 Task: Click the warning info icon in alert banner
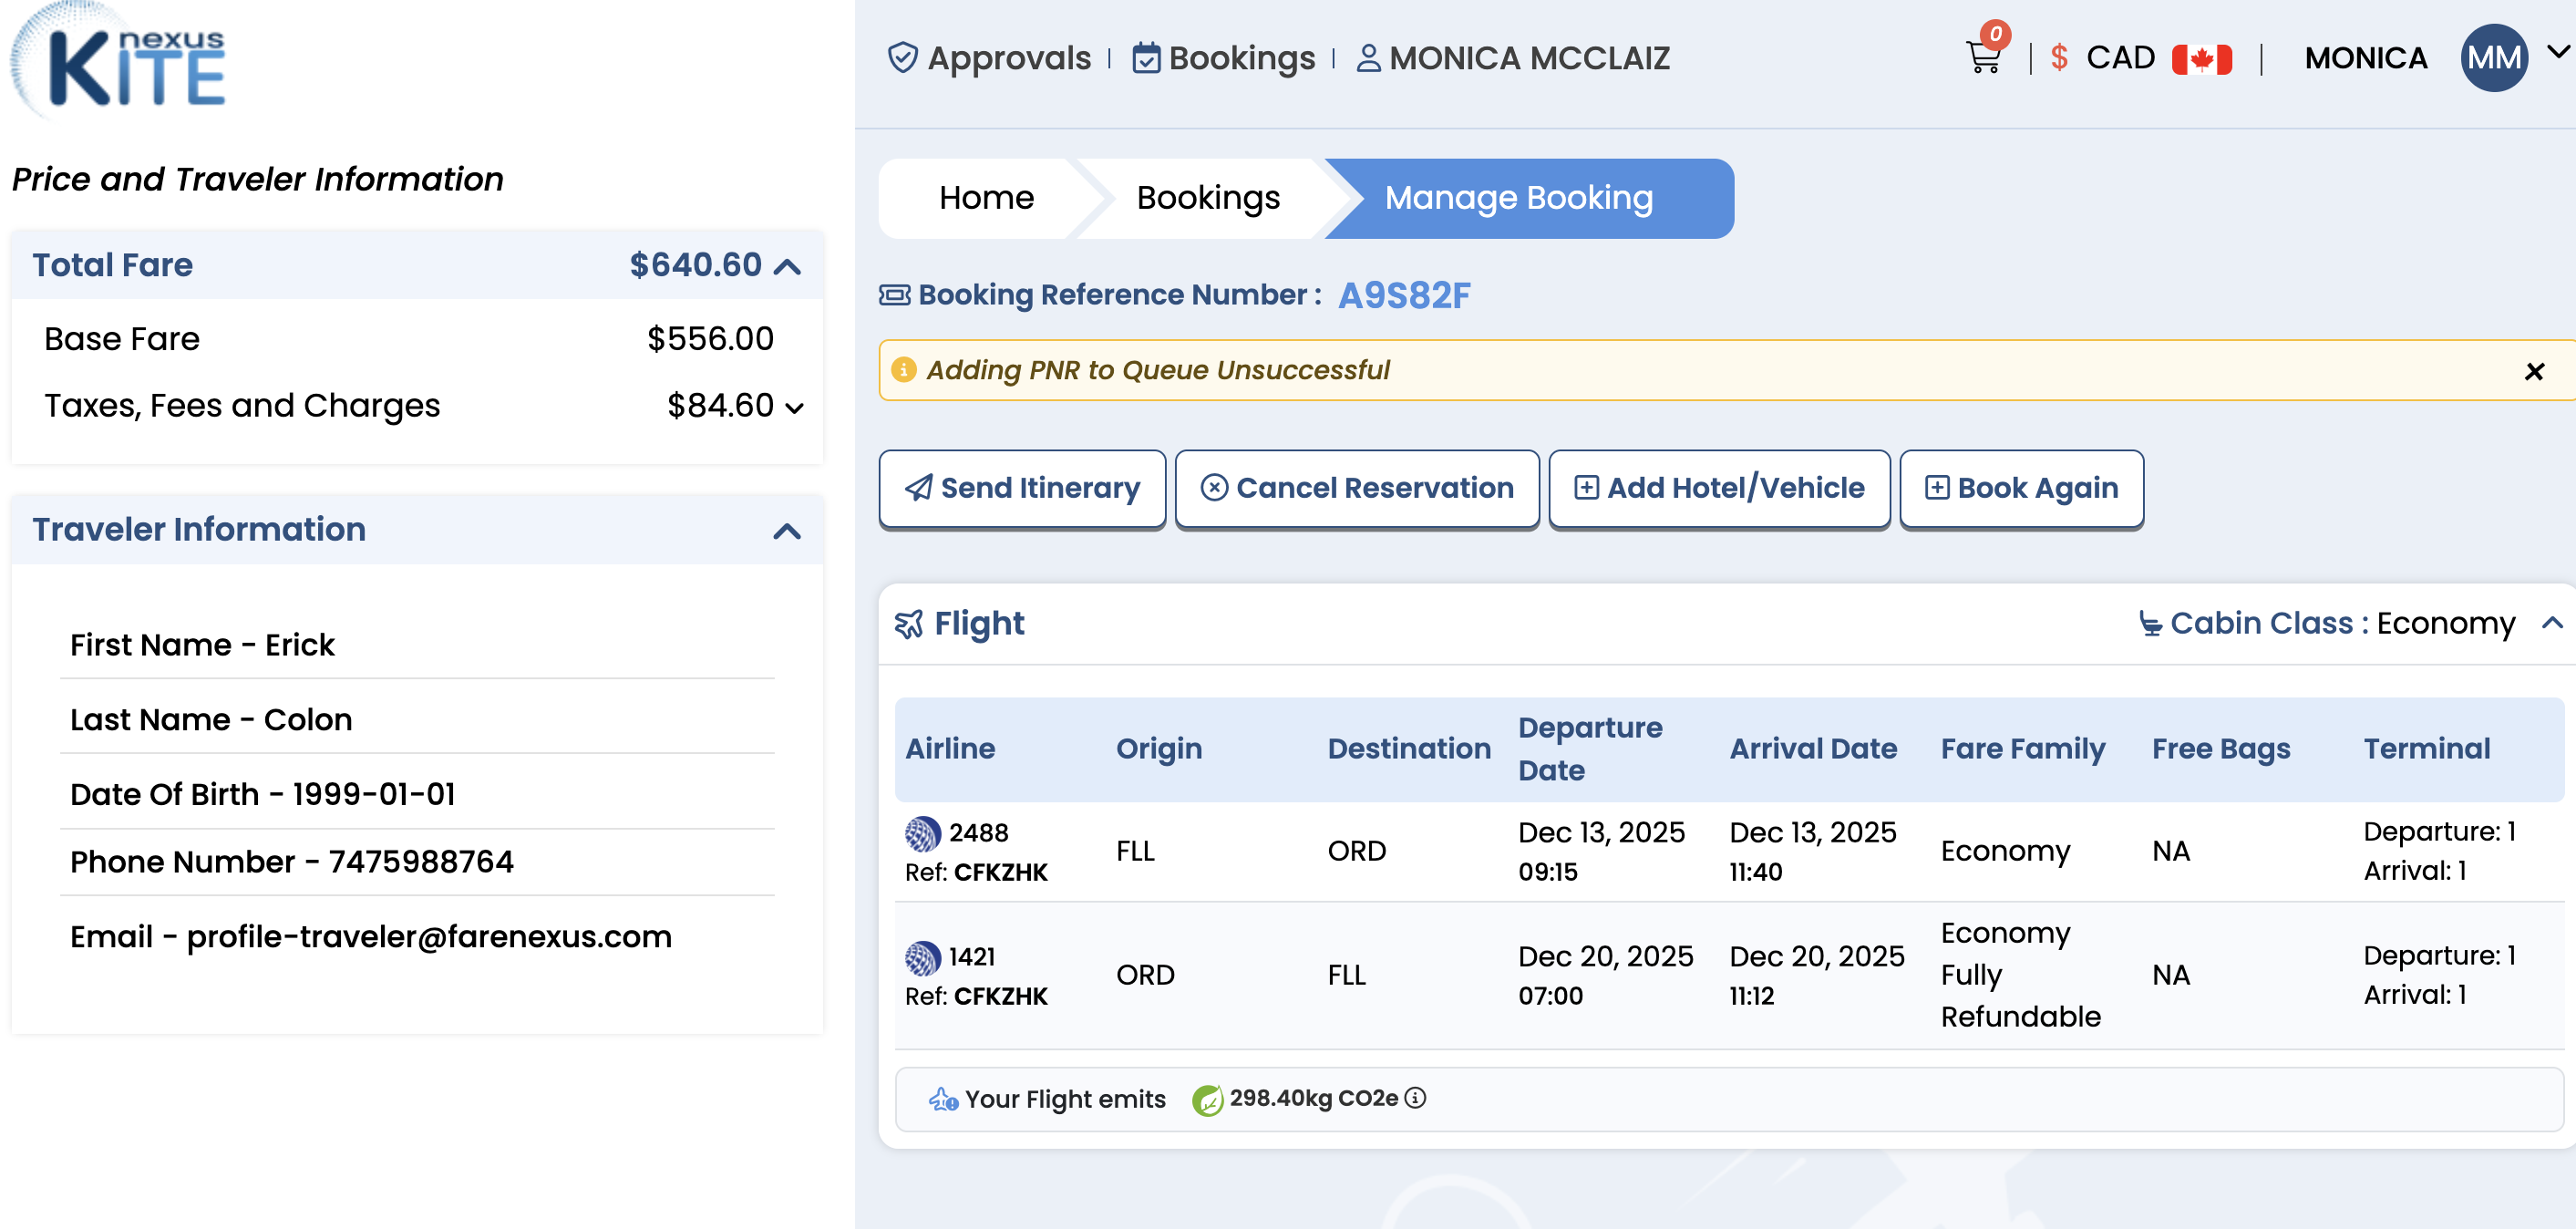pyautogui.click(x=904, y=370)
